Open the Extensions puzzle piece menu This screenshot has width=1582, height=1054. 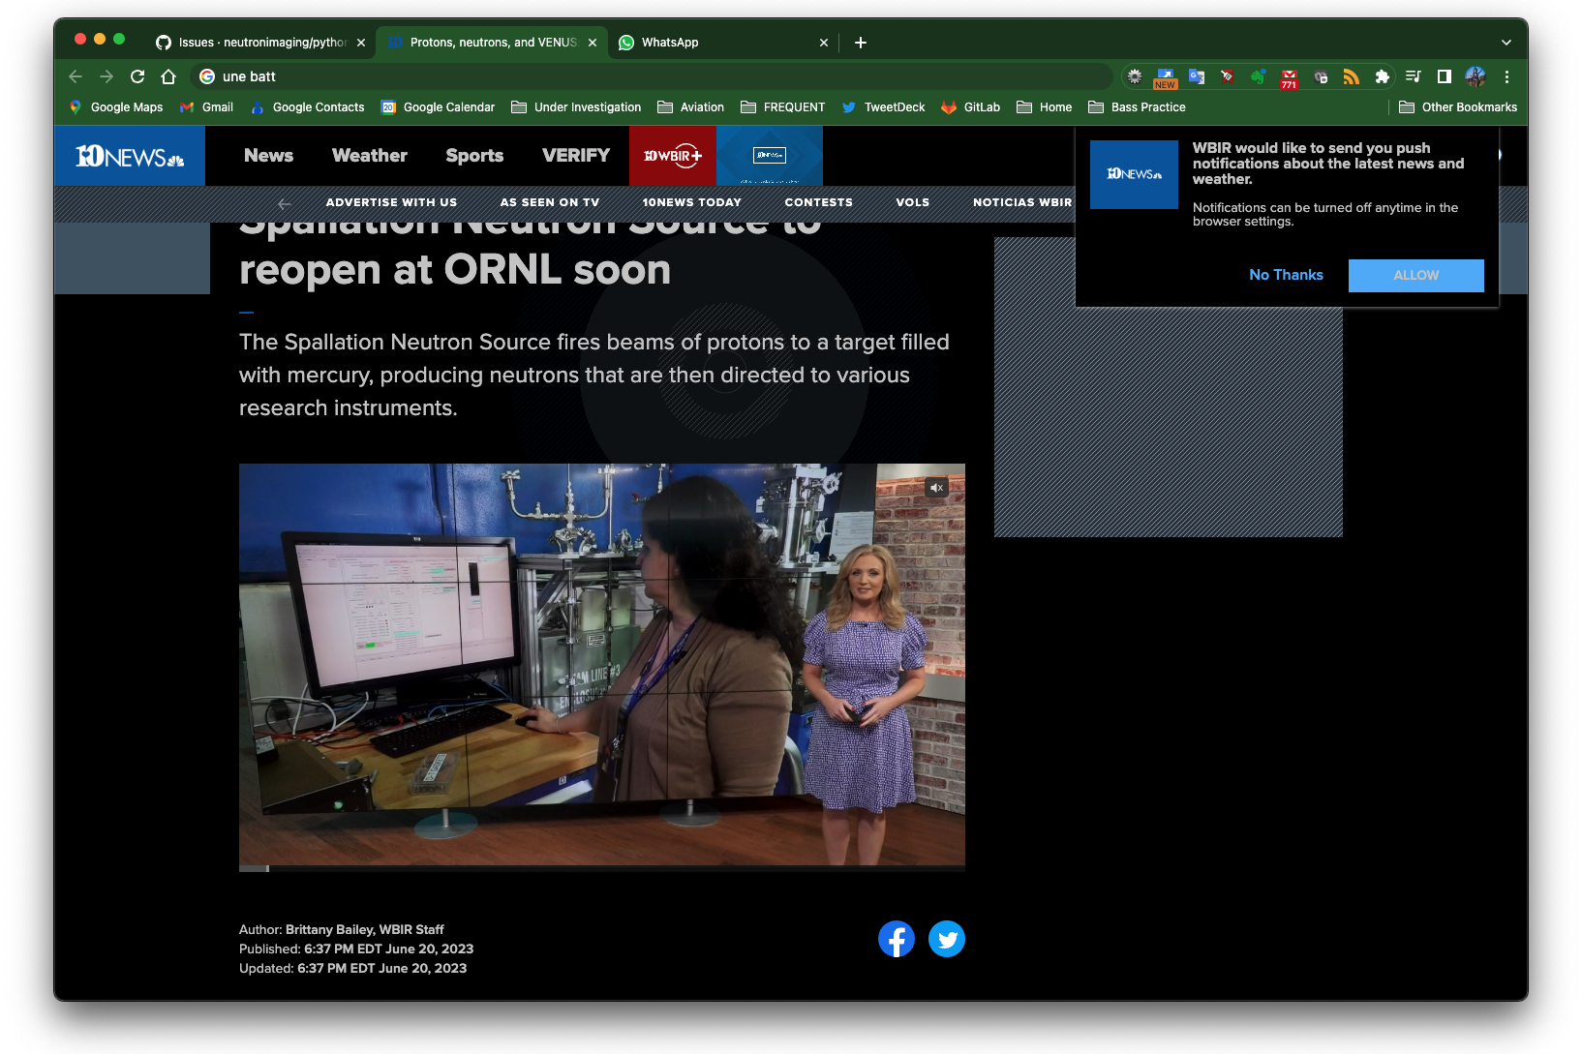[x=1382, y=76]
